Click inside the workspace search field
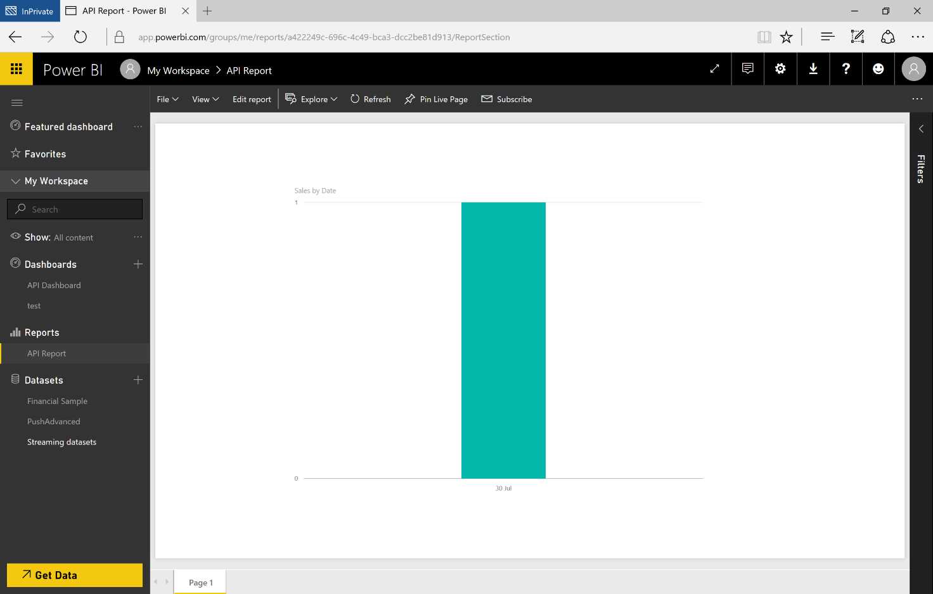933x594 pixels. point(74,208)
